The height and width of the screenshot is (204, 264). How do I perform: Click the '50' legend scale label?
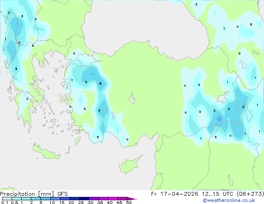(129, 202)
